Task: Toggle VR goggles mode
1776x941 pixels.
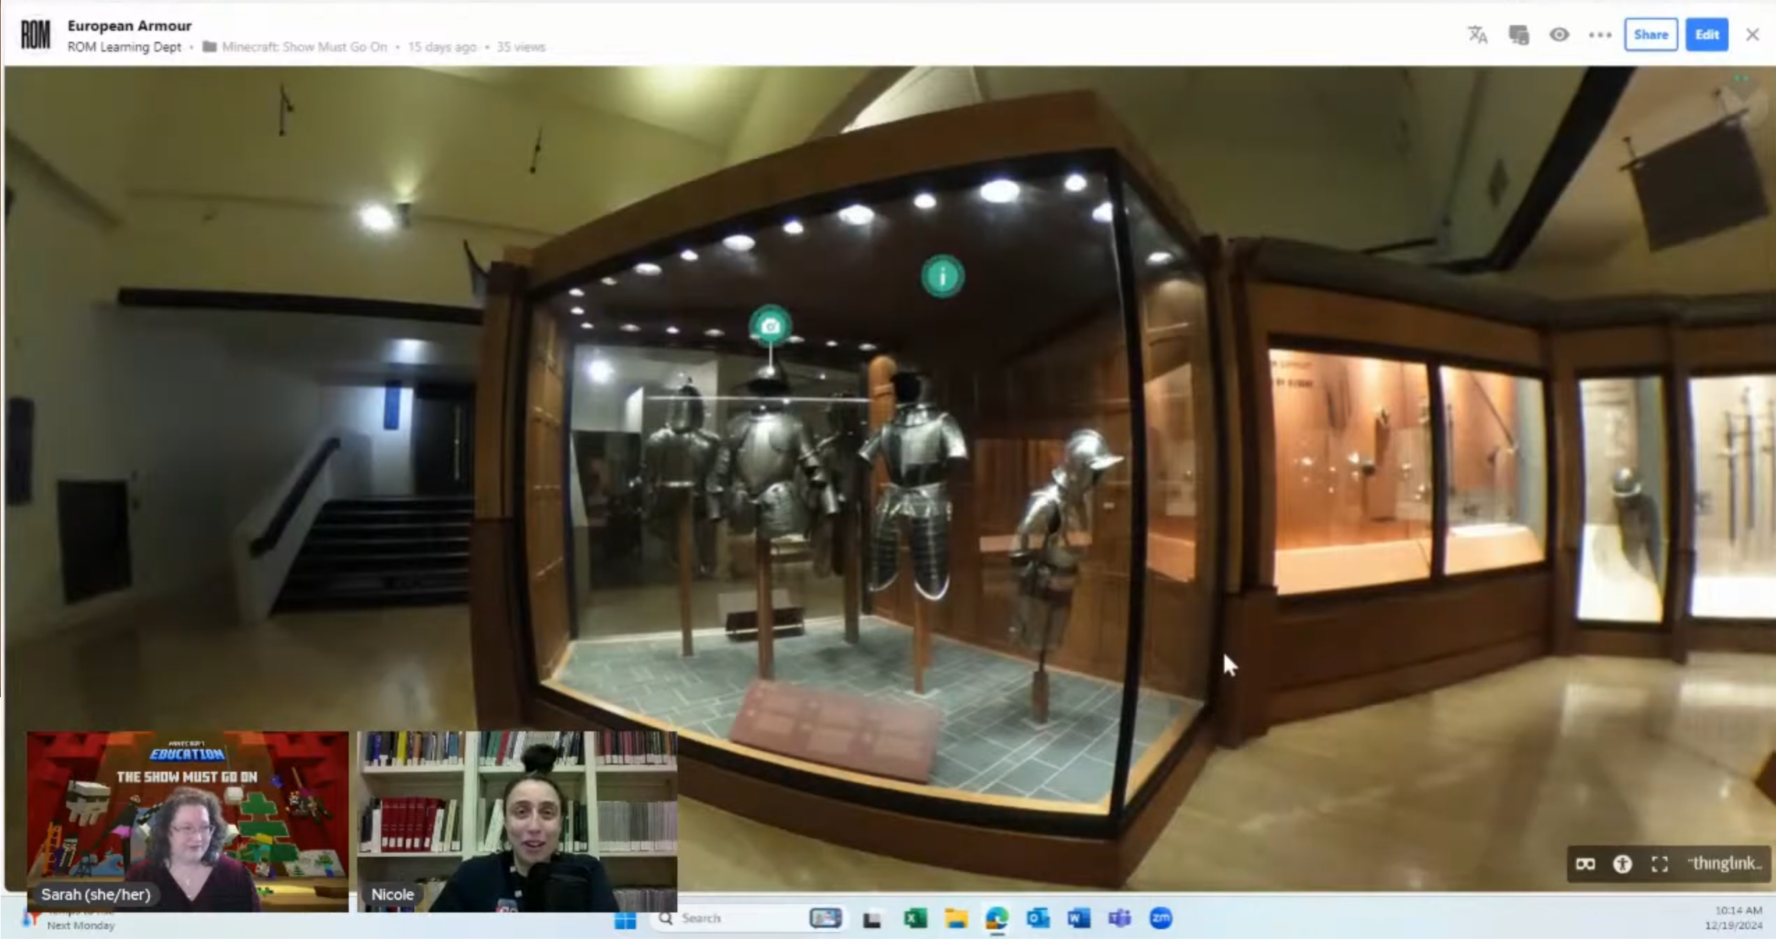Action: (x=1585, y=864)
